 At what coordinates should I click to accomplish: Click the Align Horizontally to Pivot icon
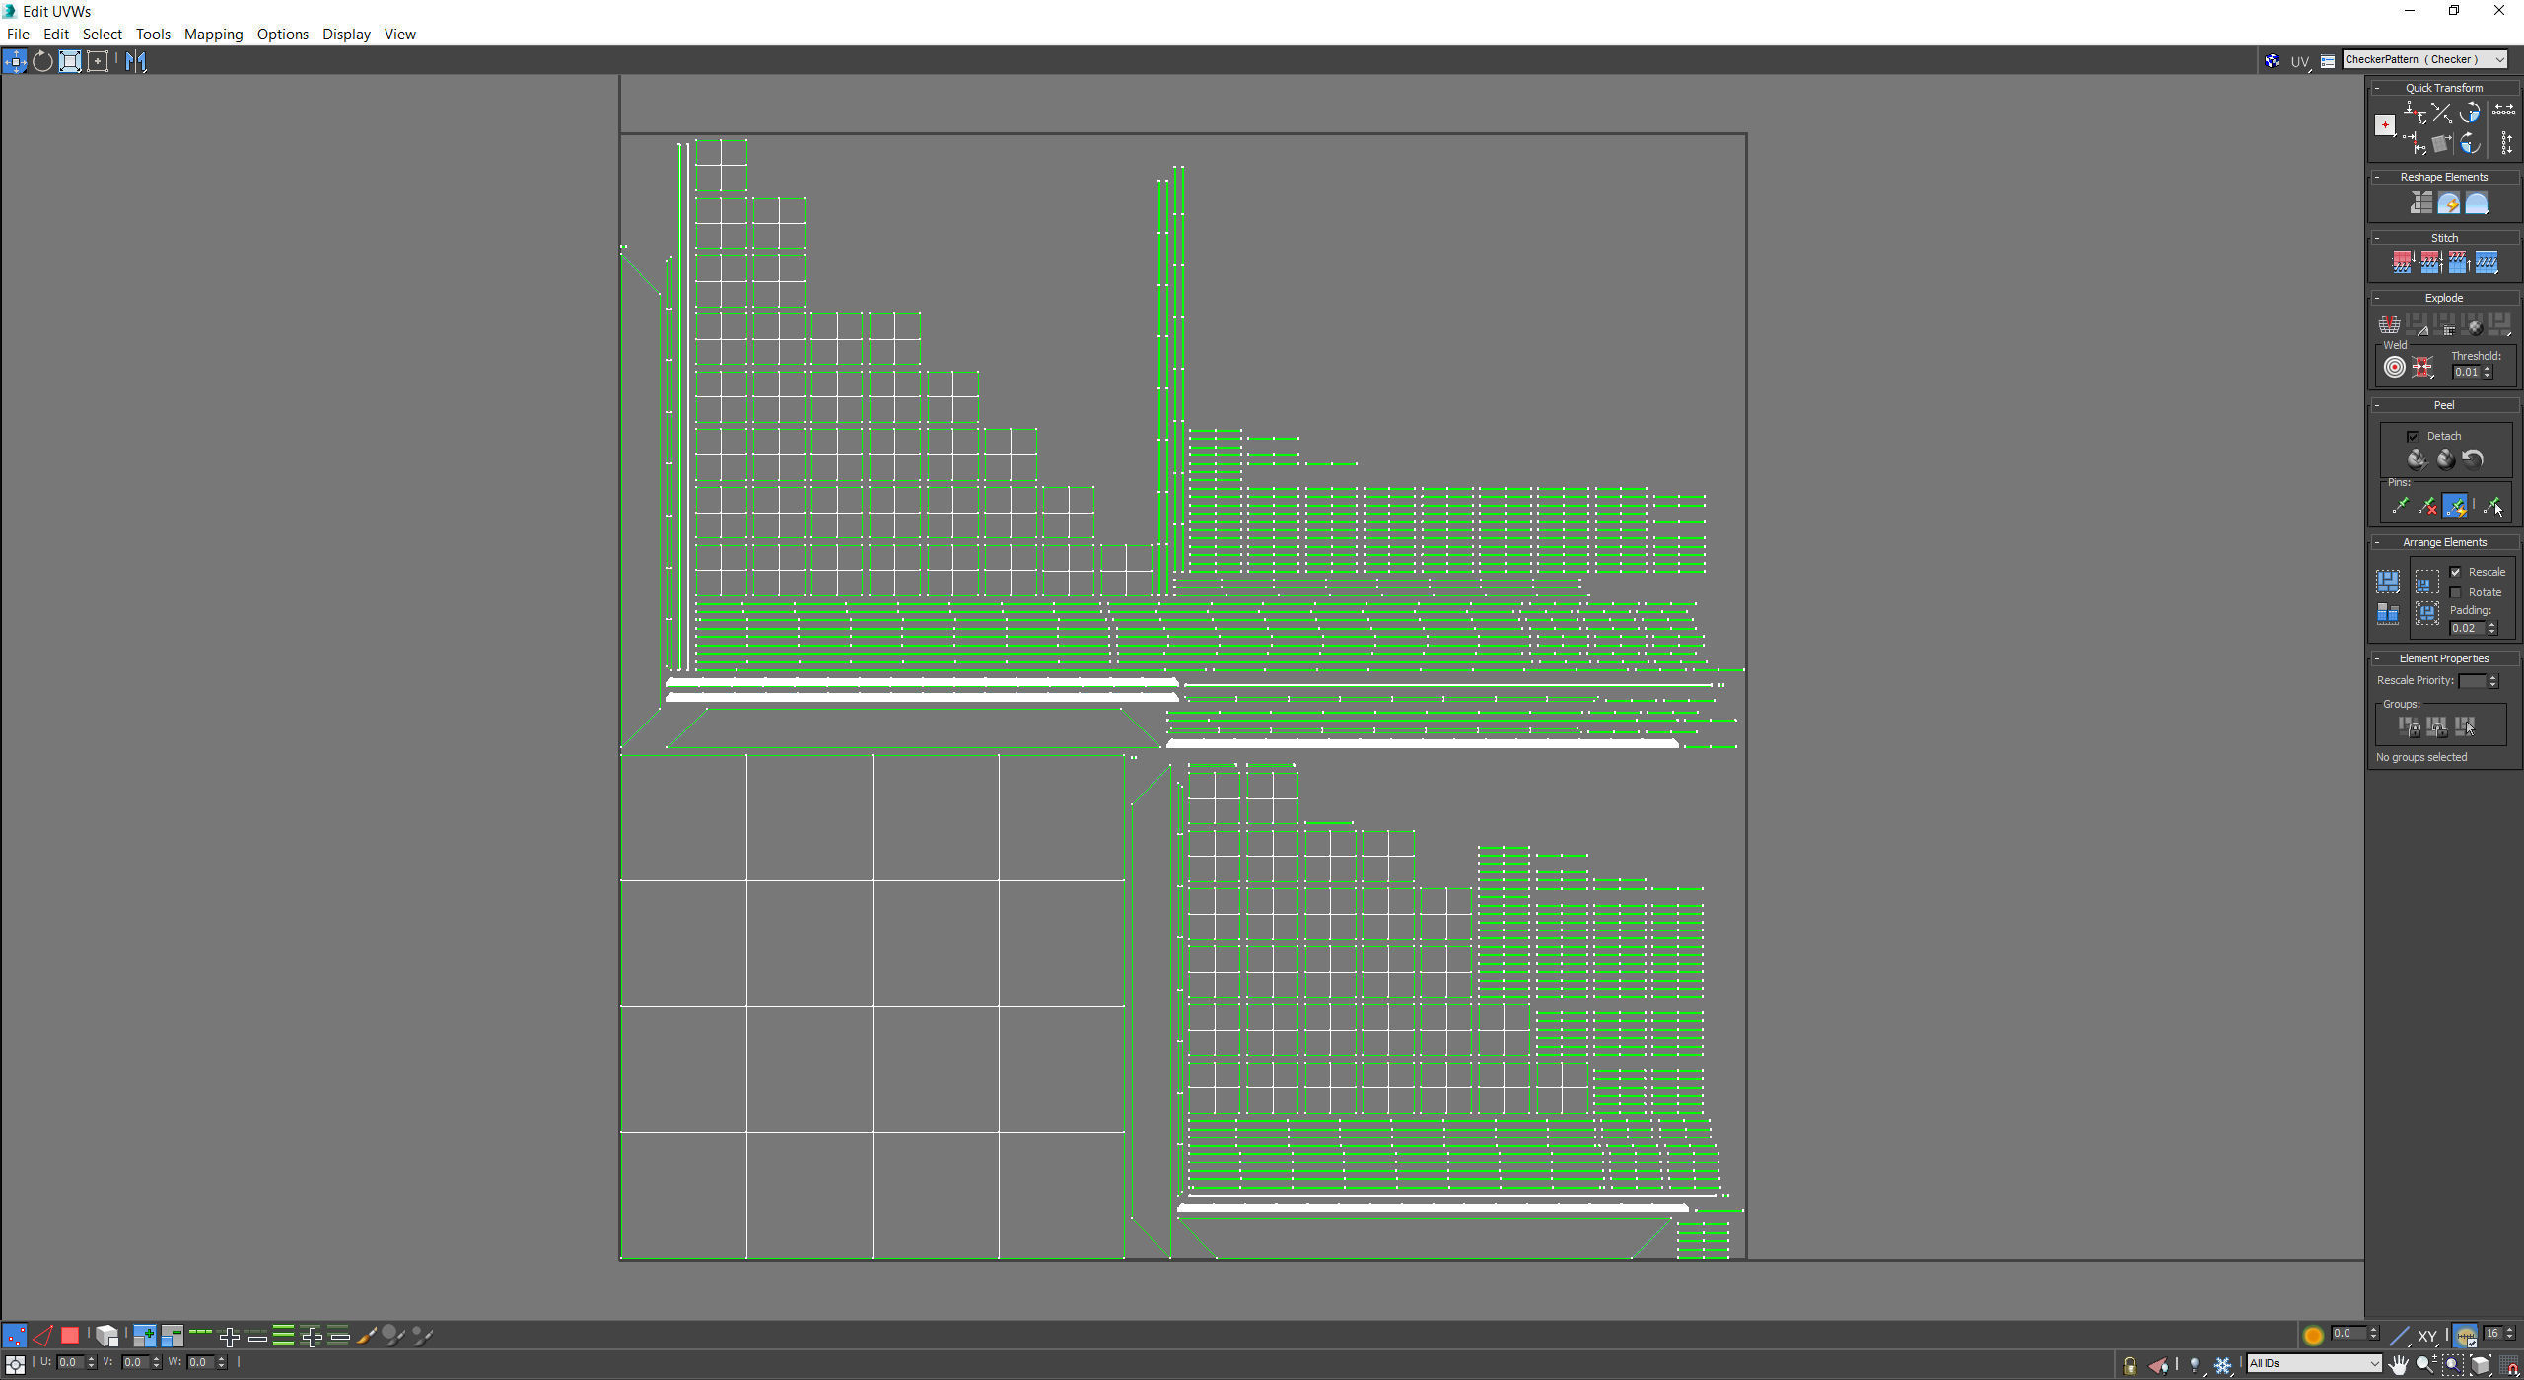pyautogui.click(x=2414, y=112)
